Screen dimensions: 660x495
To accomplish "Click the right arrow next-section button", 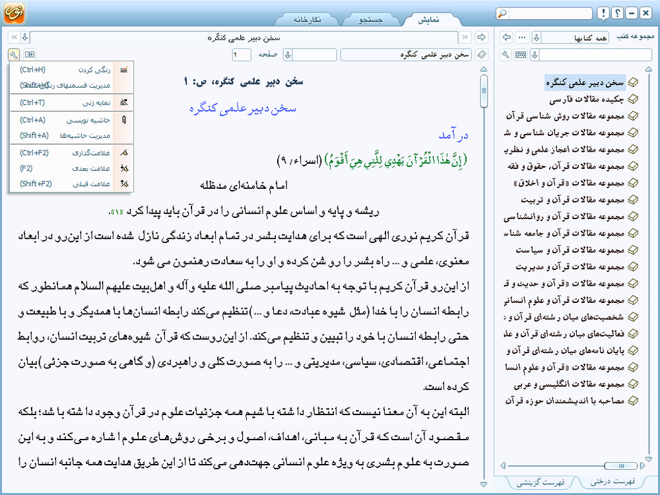I will (481, 38).
